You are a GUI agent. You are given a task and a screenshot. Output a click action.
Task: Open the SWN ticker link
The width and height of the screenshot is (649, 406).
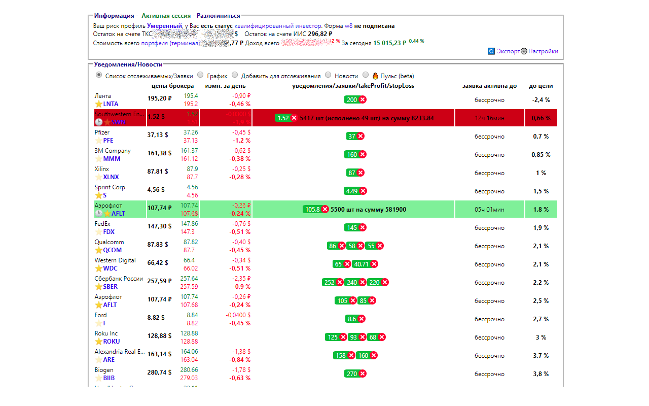coord(119,122)
